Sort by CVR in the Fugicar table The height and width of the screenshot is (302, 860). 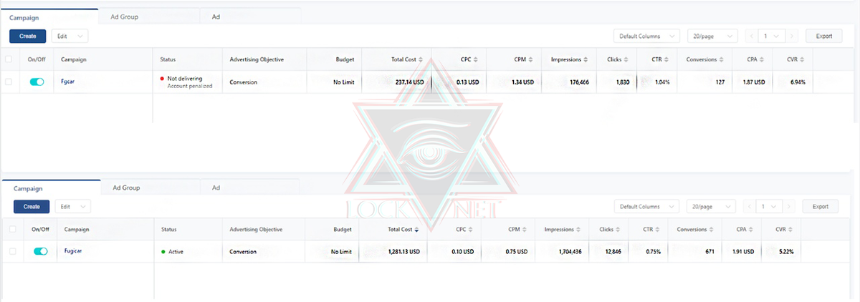coord(791,230)
